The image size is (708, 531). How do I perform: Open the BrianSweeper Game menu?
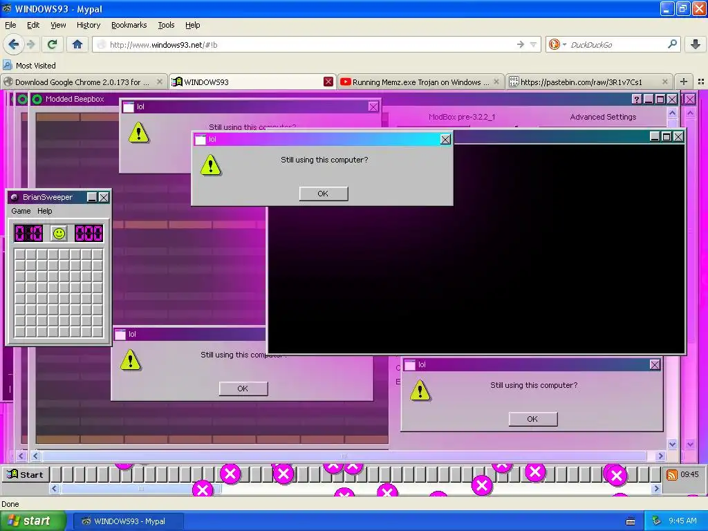(21, 211)
